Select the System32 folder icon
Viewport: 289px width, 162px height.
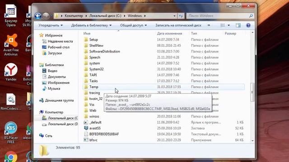click(86, 69)
